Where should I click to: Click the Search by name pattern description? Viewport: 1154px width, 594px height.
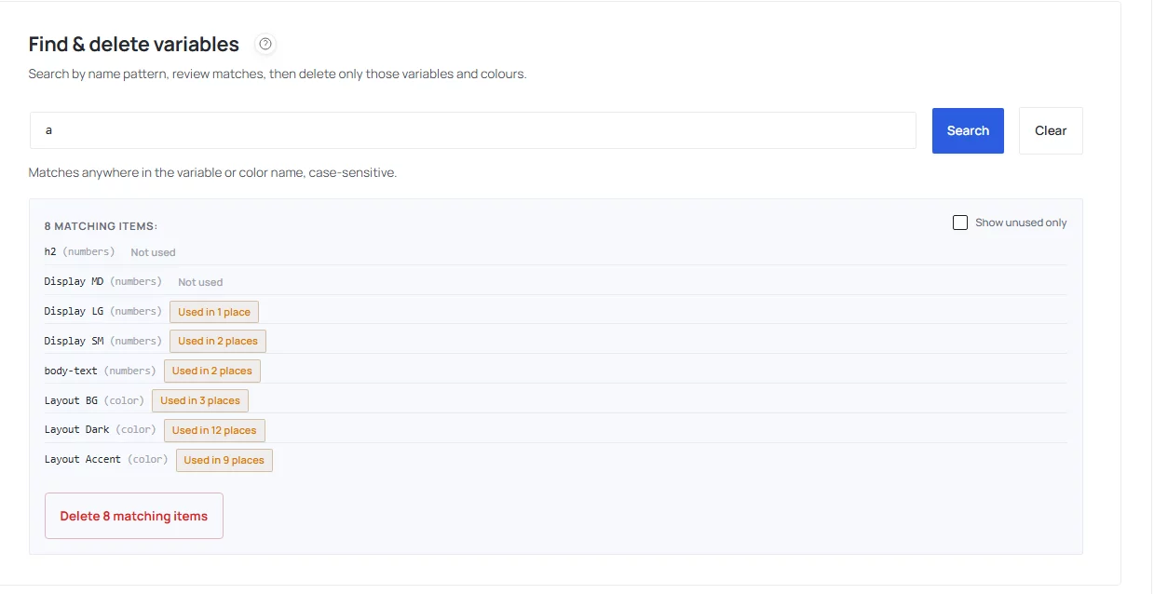tap(278, 74)
